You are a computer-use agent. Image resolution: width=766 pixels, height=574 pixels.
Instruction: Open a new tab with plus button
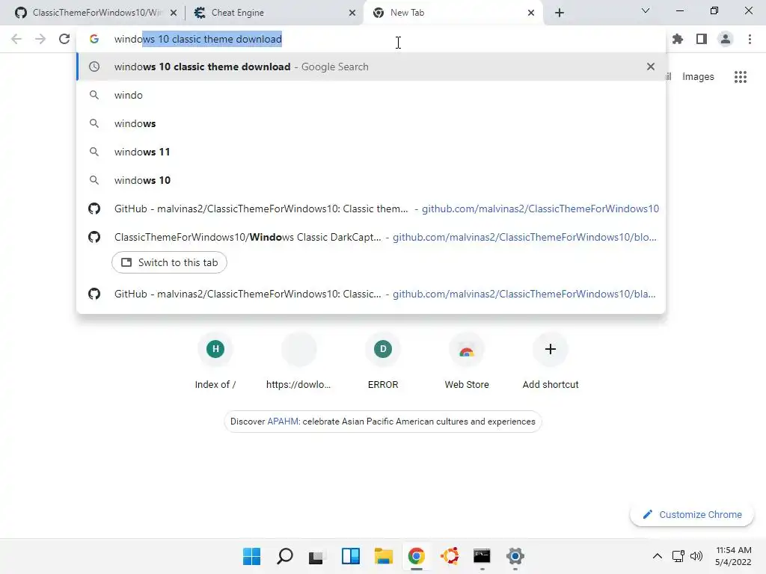[x=560, y=13]
